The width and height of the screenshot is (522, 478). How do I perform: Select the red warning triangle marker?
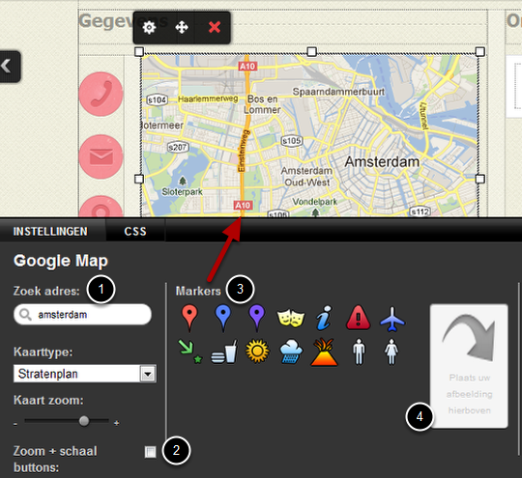click(359, 318)
